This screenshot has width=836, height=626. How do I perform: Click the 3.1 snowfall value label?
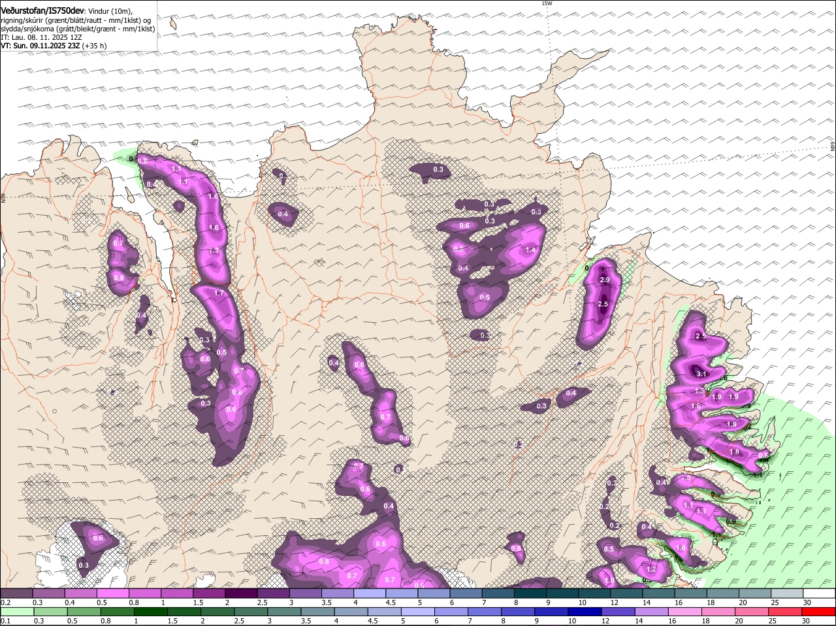point(702,374)
